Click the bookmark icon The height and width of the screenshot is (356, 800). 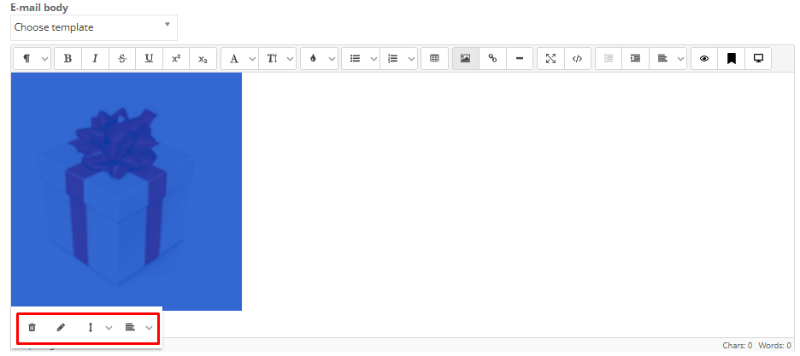[x=732, y=59]
